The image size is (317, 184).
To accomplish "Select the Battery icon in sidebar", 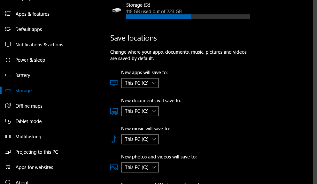I will [8, 75].
